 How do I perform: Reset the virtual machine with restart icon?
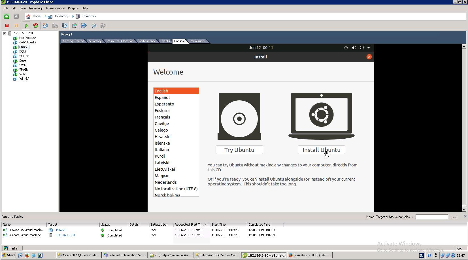pyautogui.click(x=36, y=26)
